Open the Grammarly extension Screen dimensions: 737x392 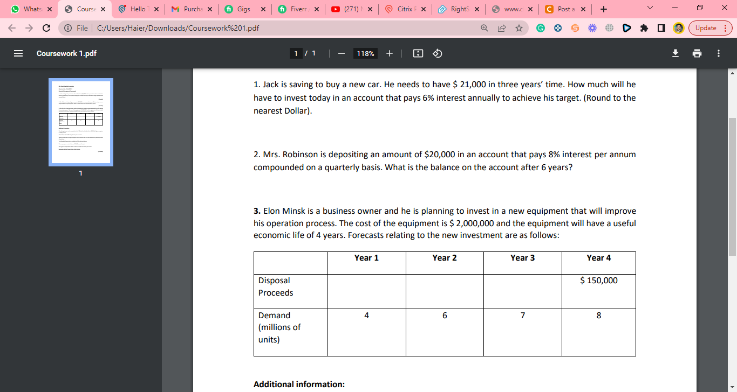[541, 27]
